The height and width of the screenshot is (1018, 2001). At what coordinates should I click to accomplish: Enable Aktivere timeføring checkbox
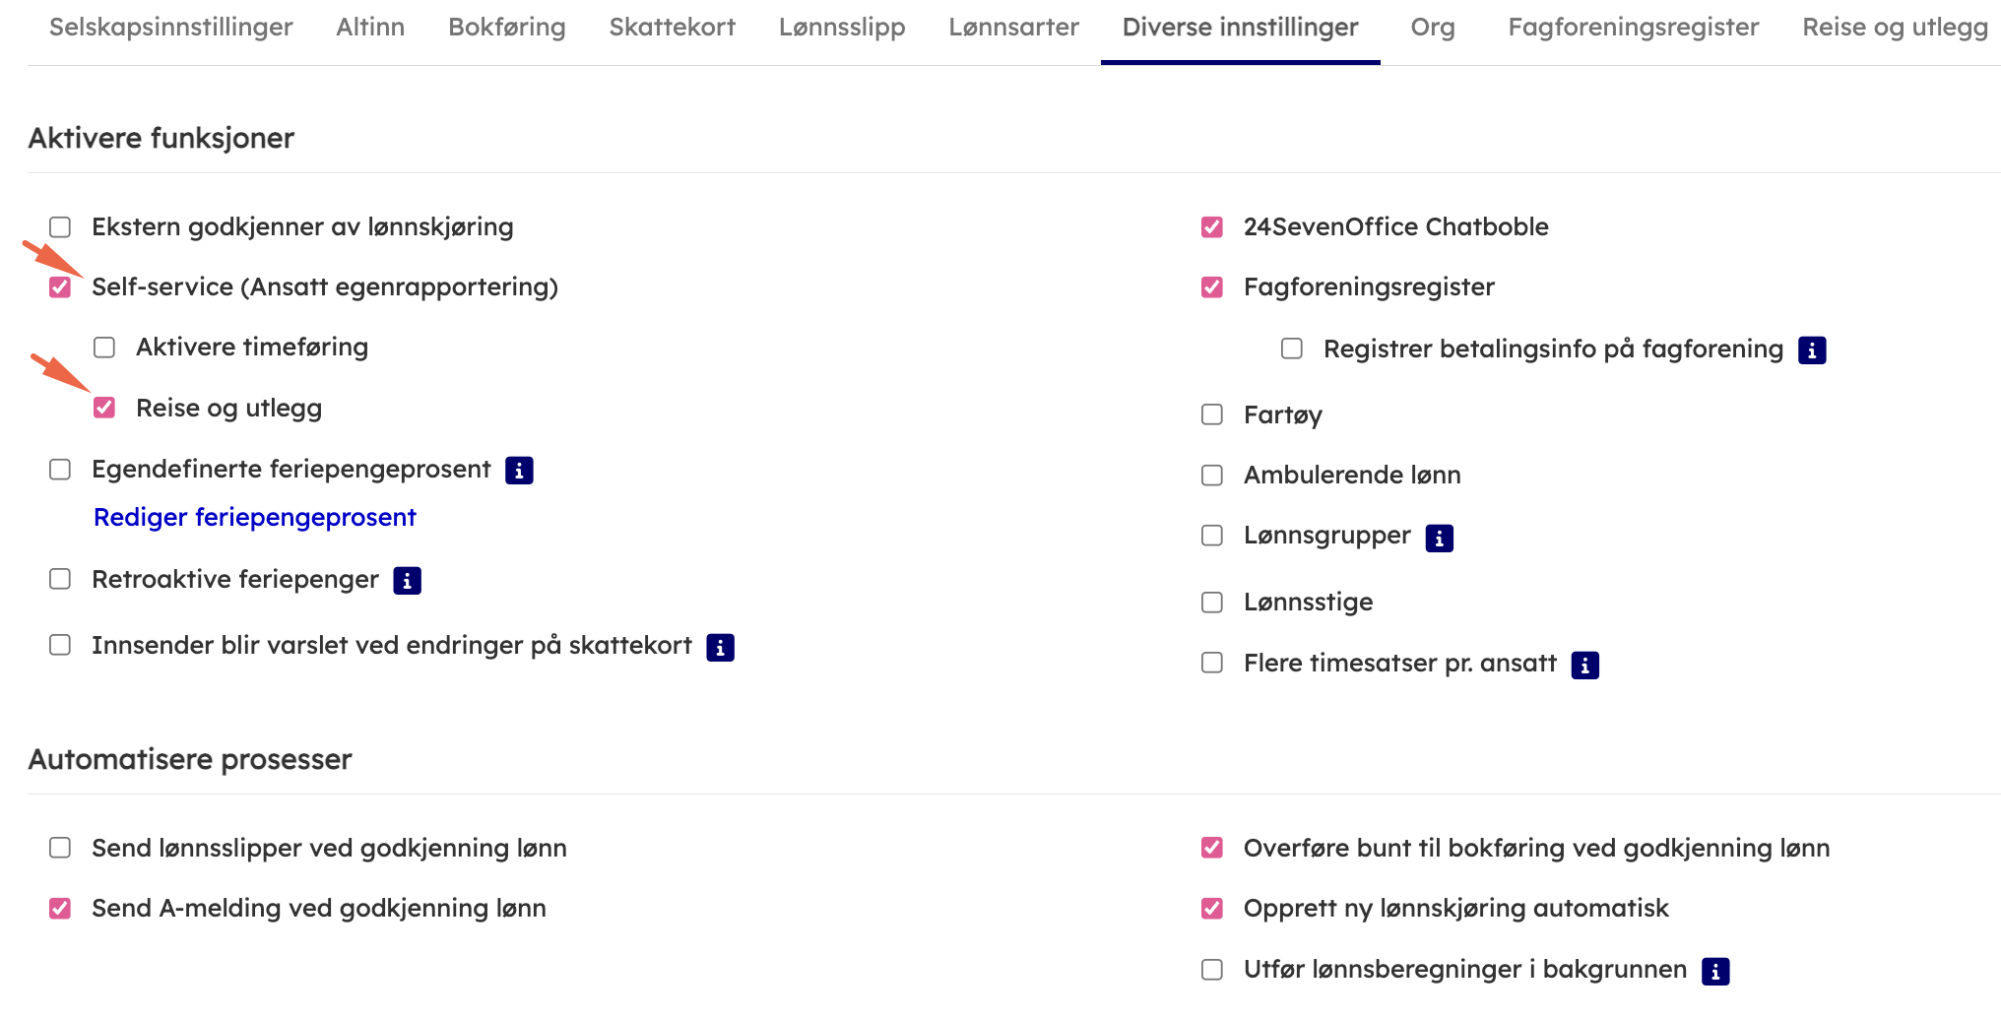(104, 348)
